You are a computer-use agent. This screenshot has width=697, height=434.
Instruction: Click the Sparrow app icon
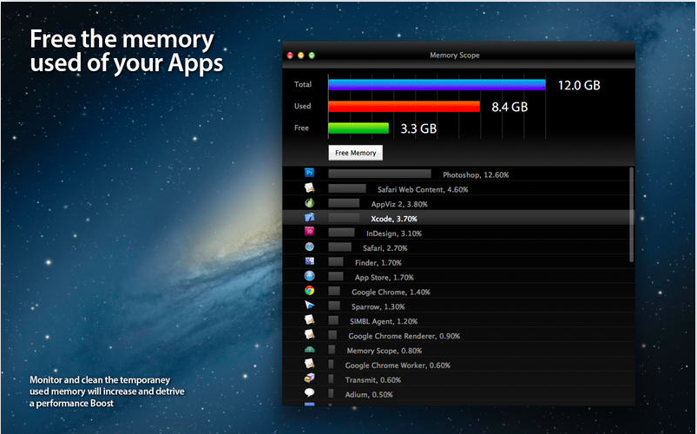pyautogui.click(x=309, y=305)
